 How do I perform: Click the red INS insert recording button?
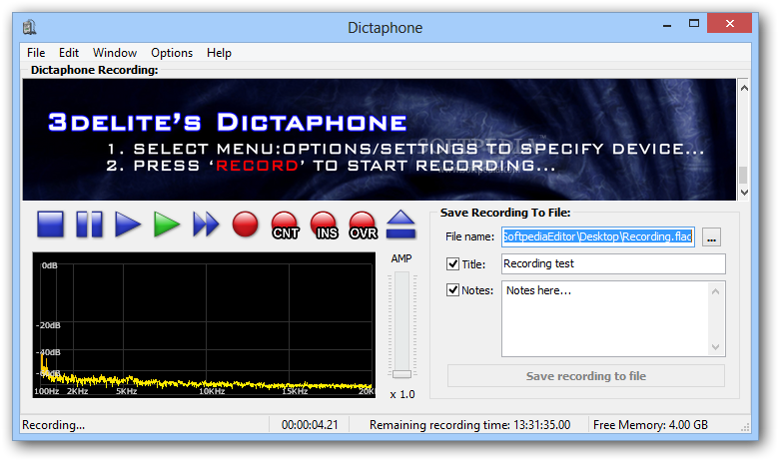tap(324, 226)
